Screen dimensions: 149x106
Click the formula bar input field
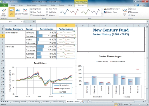tap(91, 22)
